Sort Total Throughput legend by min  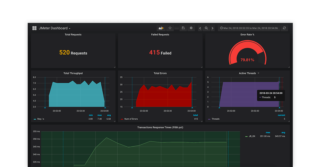[91, 115]
